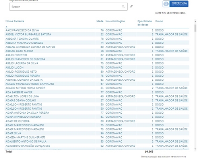Click the scrollbar down arrow
This screenshot has width=204, height=159.
tap(195, 149)
